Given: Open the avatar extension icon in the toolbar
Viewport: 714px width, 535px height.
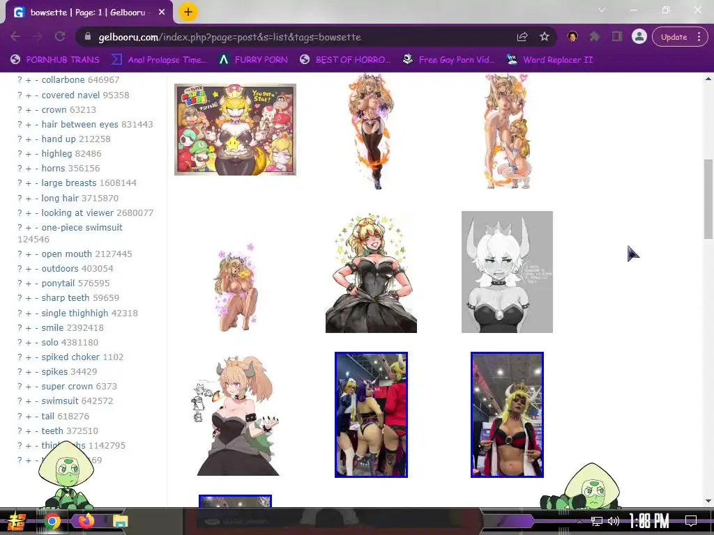Looking at the screenshot, I should tap(572, 37).
